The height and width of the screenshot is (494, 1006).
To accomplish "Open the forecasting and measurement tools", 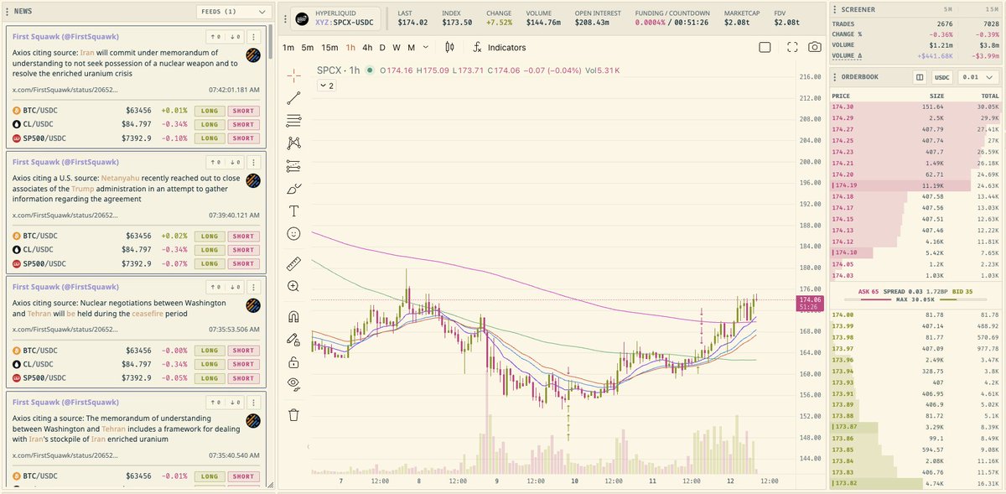I will pyautogui.click(x=293, y=166).
